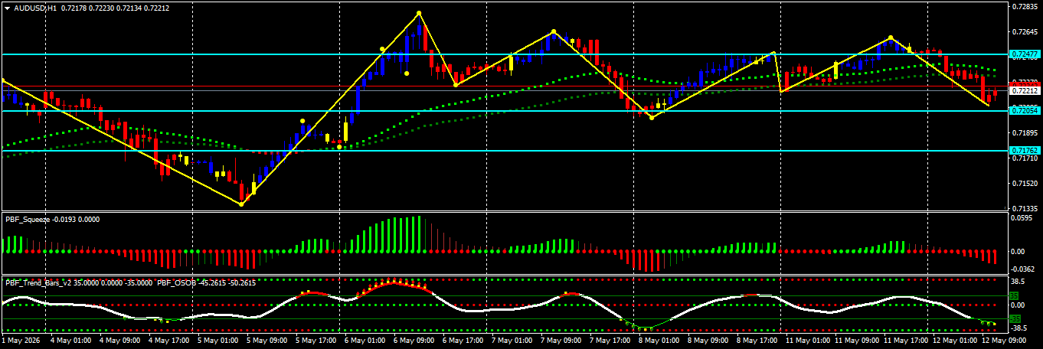Click the AUDUSD,H1 symbol label
Viewport: 1043px width, 349px height.
point(35,8)
